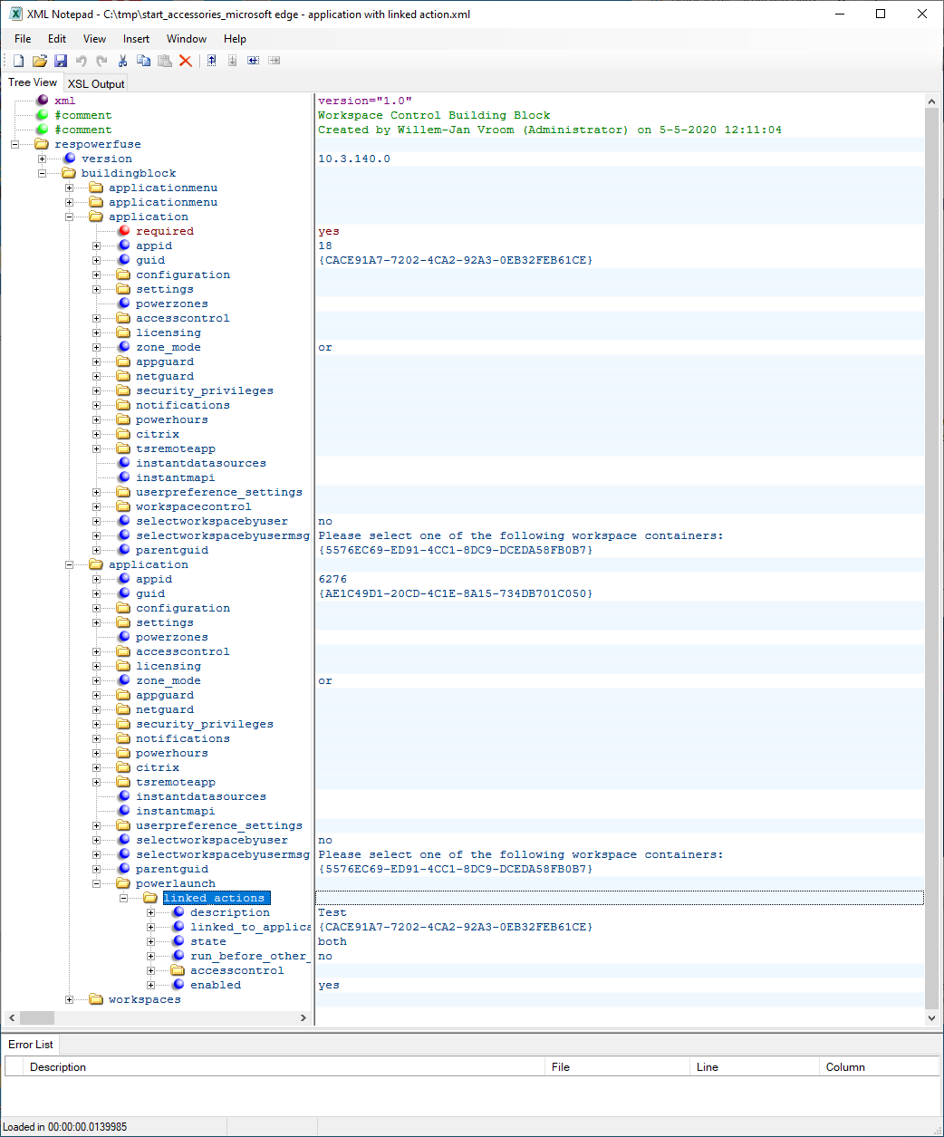The width and height of the screenshot is (944, 1137).
Task: Expand the first applicationmenu node
Action: 69,188
